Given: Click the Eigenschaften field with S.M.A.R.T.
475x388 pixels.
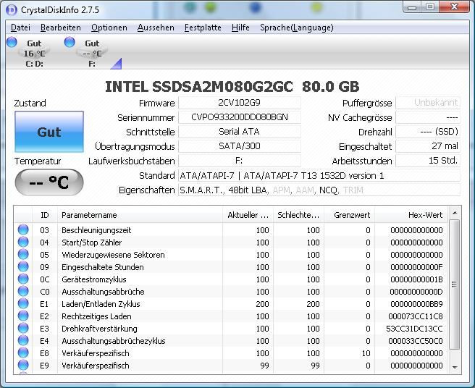Looking at the screenshot, I should point(319,190).
